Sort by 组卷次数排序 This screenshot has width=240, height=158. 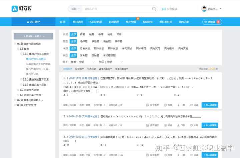(122, 69)
